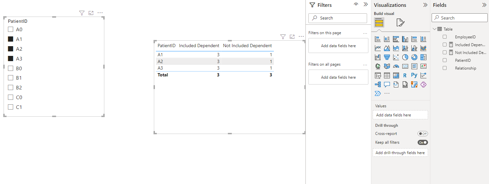The image size is (489, 184).
Task: Open Filters on this page ellipsis menu
Action: click(x=365, y=33)
